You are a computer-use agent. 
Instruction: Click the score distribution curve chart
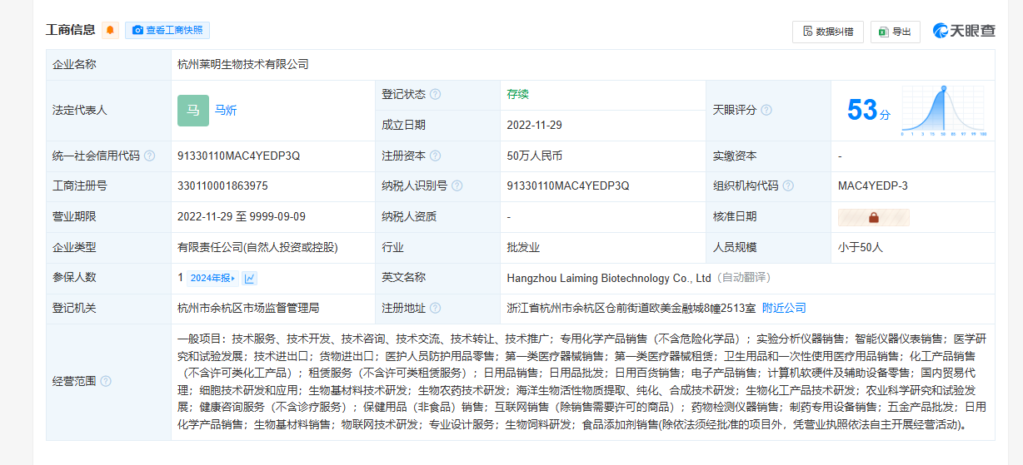point(943,110)
